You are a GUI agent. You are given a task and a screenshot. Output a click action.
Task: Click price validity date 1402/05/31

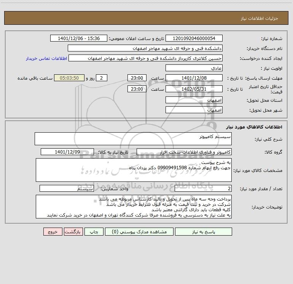click(x=194, y=89)
